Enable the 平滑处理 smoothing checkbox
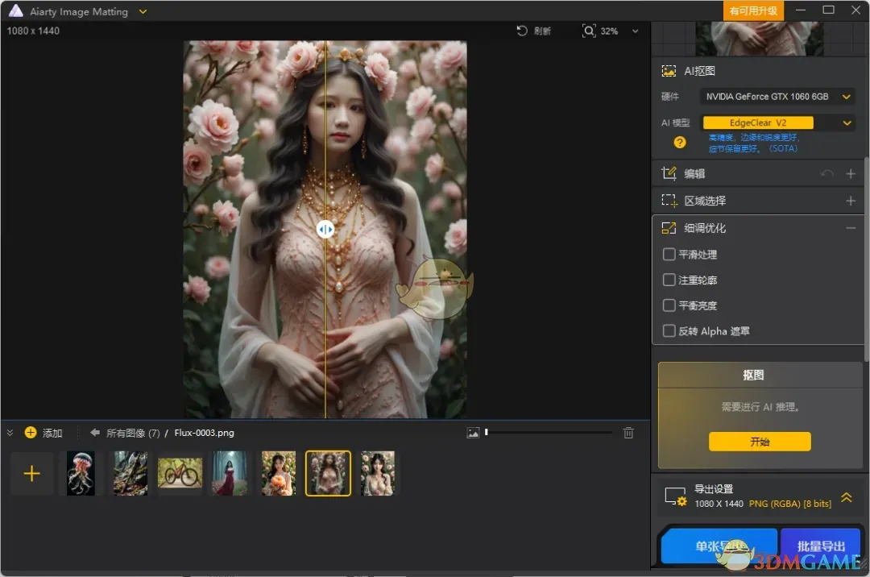 coord(669,254)
